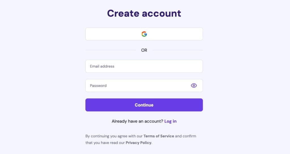
Task: Select the 'Email address' placeholder text
Action: coord(102,66)
